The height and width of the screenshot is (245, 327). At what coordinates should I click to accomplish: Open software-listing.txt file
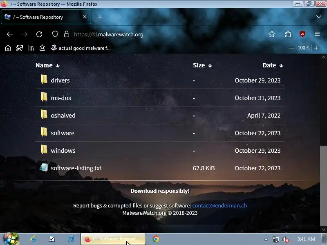[x=76, y=168]
